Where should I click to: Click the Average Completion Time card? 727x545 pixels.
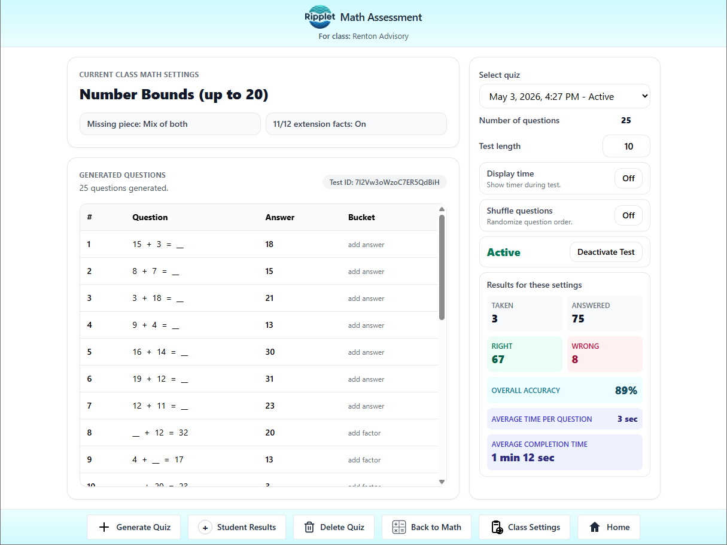pos(564,452)
